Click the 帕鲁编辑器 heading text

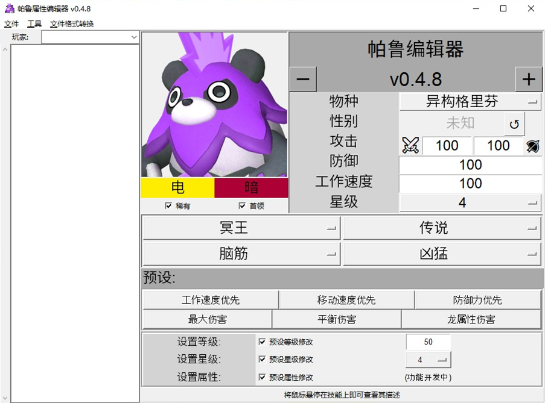416,49
